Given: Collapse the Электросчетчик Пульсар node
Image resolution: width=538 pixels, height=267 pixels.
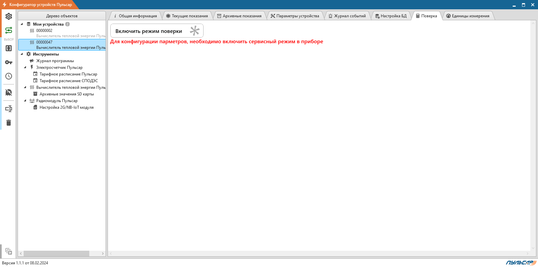Looking at the screenshot, I should (25, 67).
